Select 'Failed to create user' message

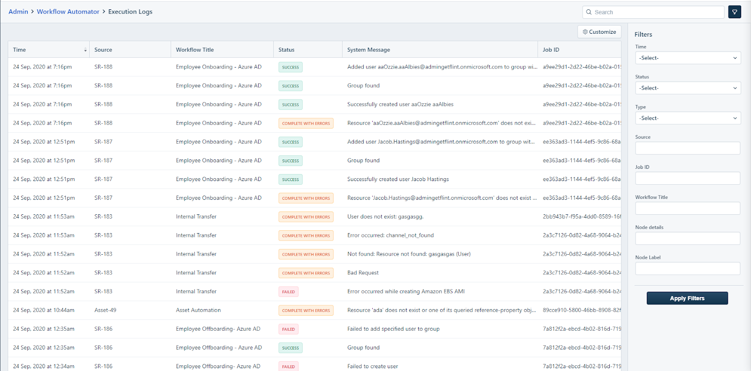[x=373, y=366]
